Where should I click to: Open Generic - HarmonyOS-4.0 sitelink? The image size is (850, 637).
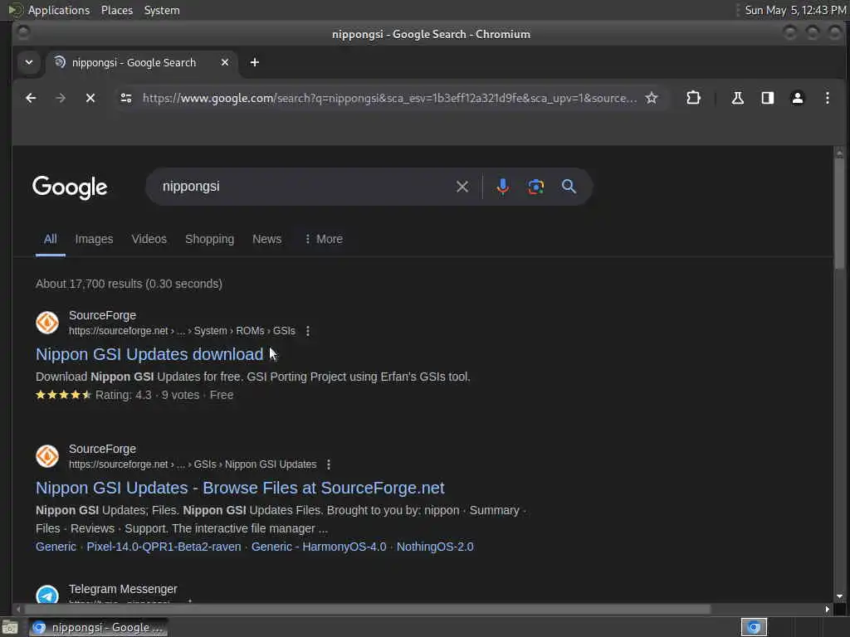coord(319,547)
